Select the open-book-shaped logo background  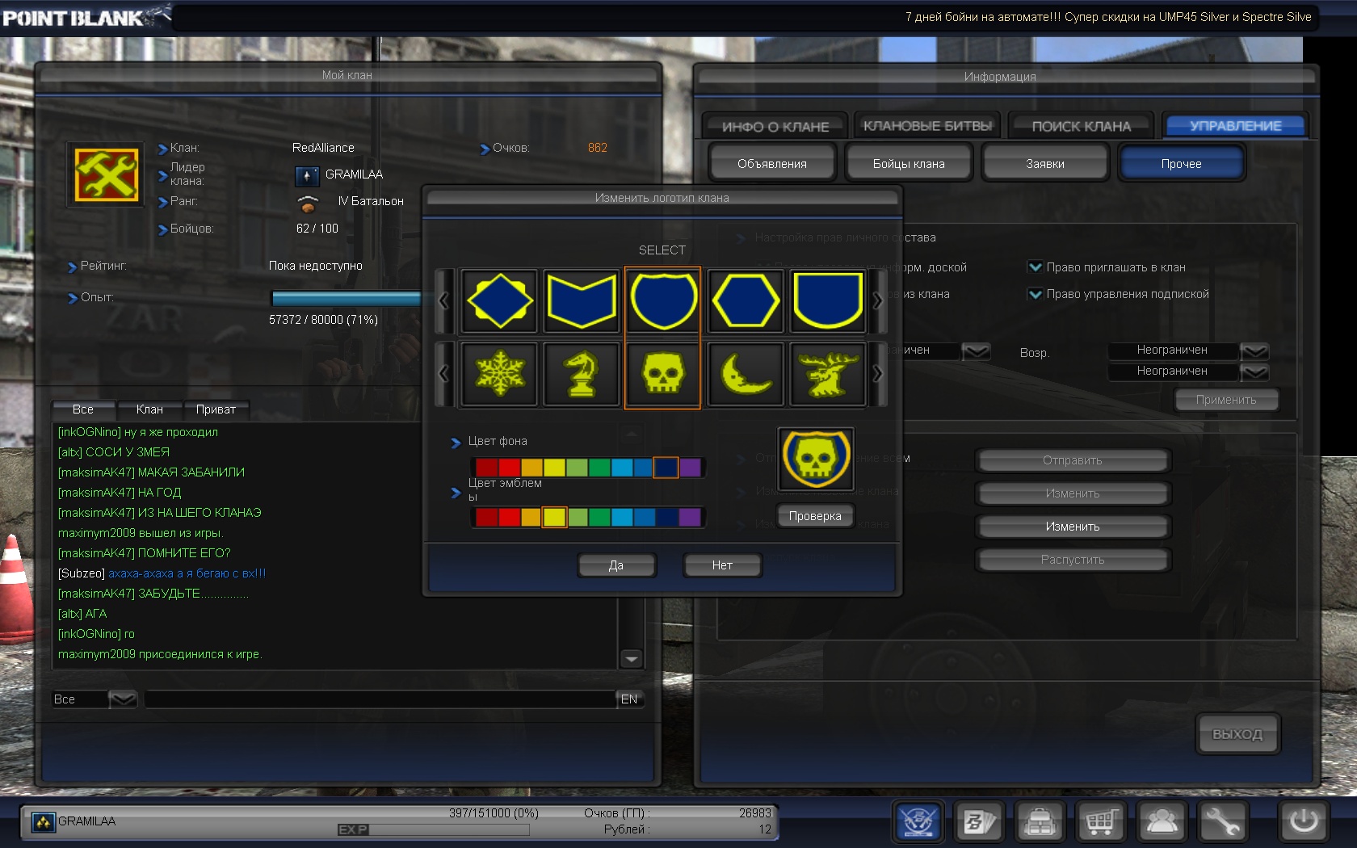coord(582,300)
